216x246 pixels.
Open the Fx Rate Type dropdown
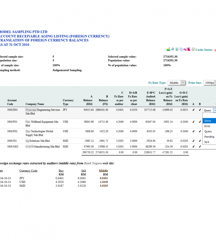point(177,83)
